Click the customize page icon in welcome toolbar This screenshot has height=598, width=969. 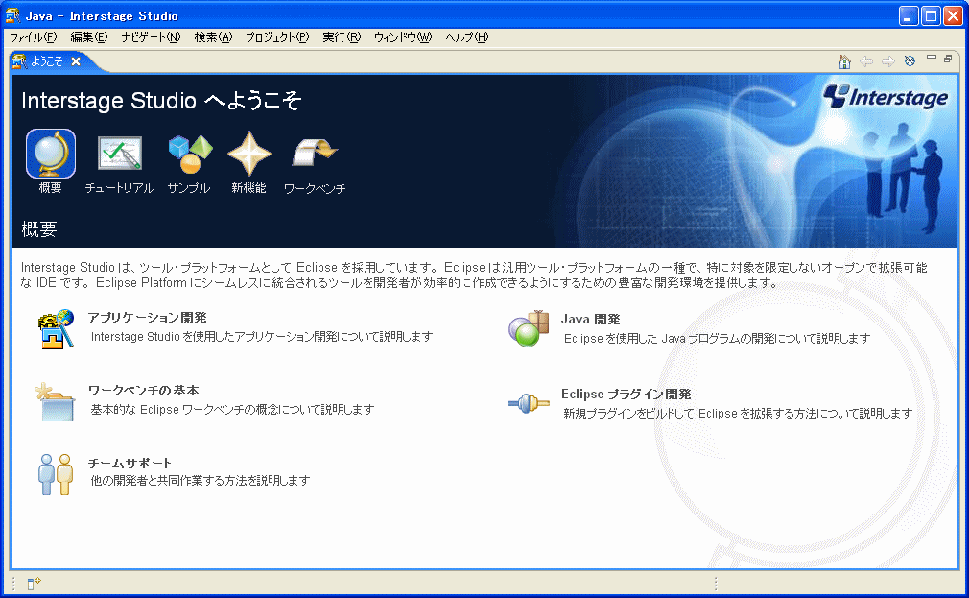[910, 60]
